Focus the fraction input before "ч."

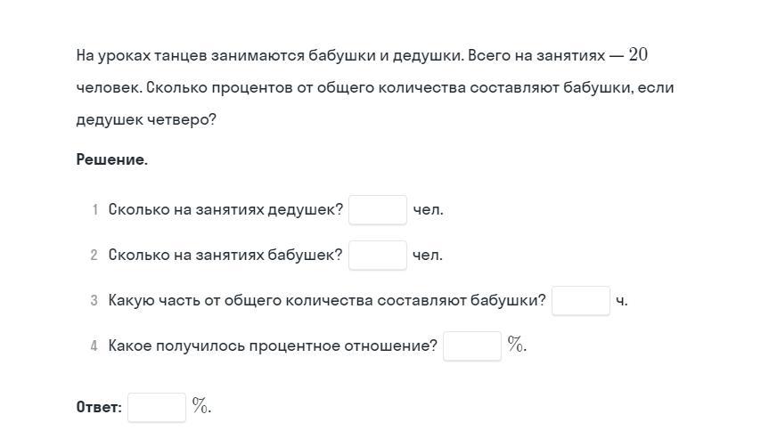pos(581,301)
